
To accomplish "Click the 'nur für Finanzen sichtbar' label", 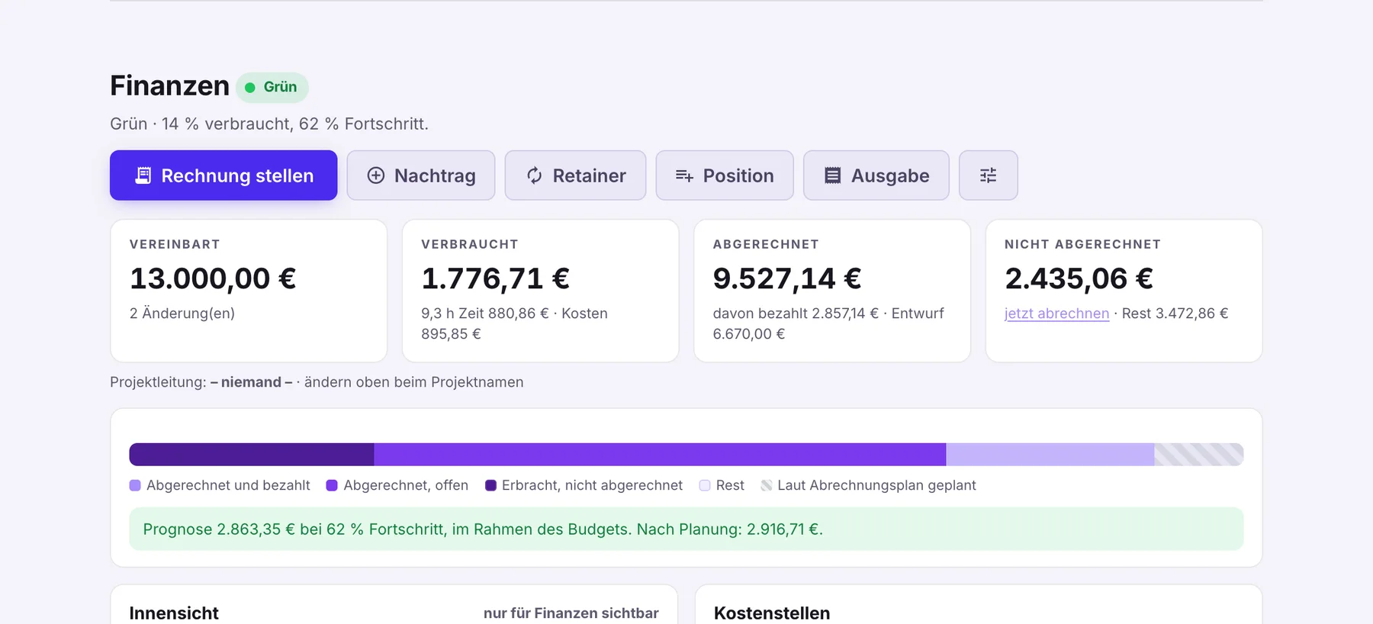I will pyautogui.click(x=571, y=613).
